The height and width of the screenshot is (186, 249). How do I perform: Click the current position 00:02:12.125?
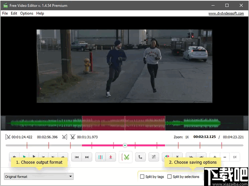point(204,137)
